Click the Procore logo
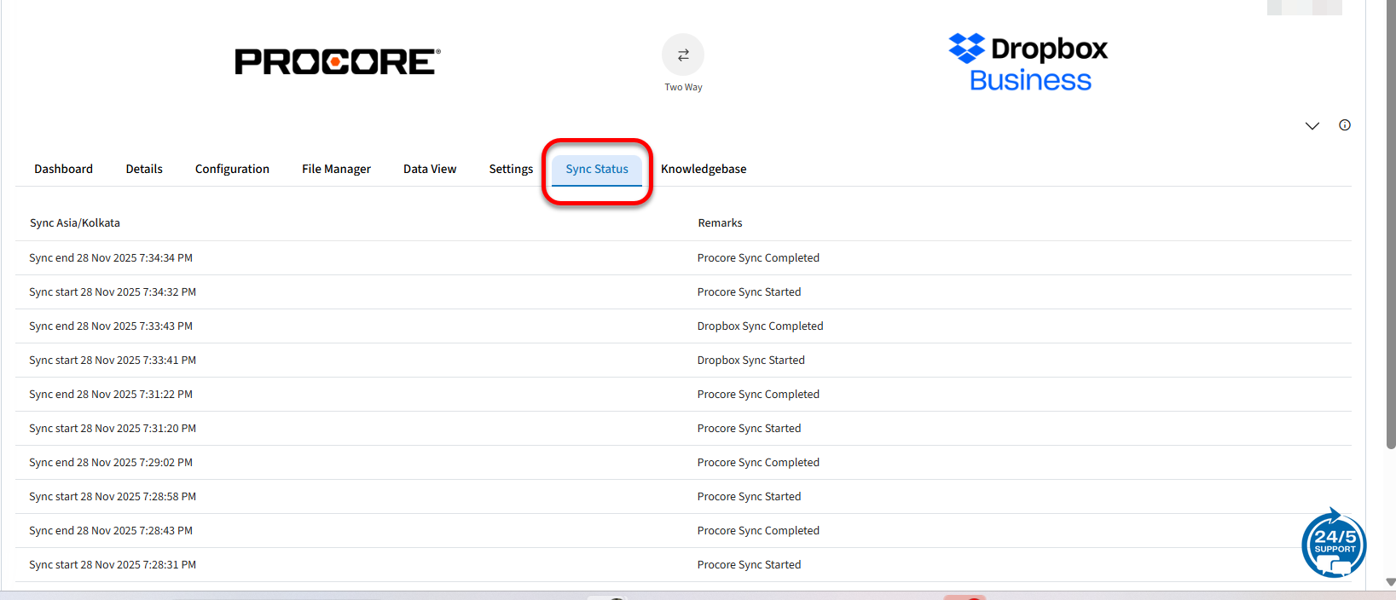The width and height of the screenshot is (1396, 600). 338,61
